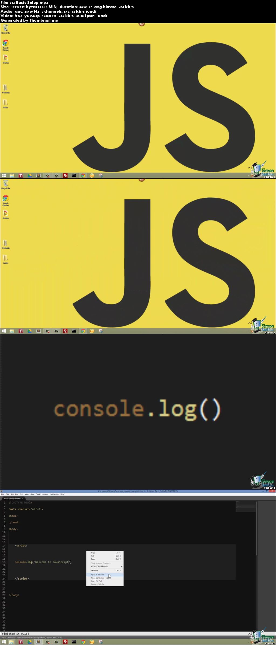Open the red T app in top frame taskbar
The width and height of the screenshot is (276, 645).
pos(21,175)
